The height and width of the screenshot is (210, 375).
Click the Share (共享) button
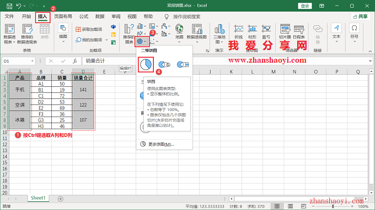click(361, 16)
